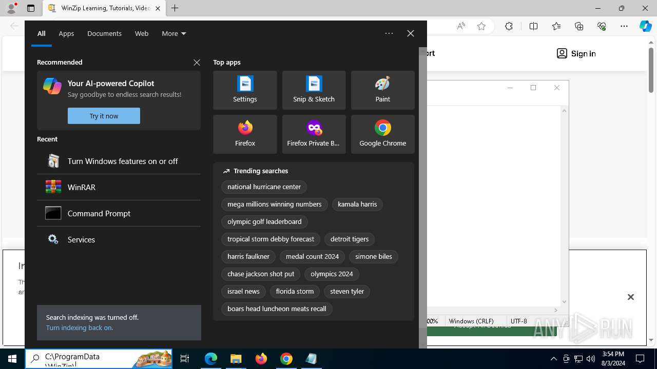Show hidden system tray icons
The height and width of the screenshot is (369, 657).
coord(553,359)
